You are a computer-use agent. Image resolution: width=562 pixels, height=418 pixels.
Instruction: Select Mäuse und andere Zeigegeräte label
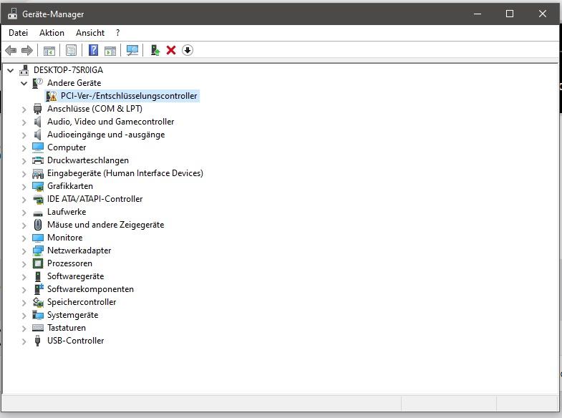pyautogui.click(x=106, y=225)
